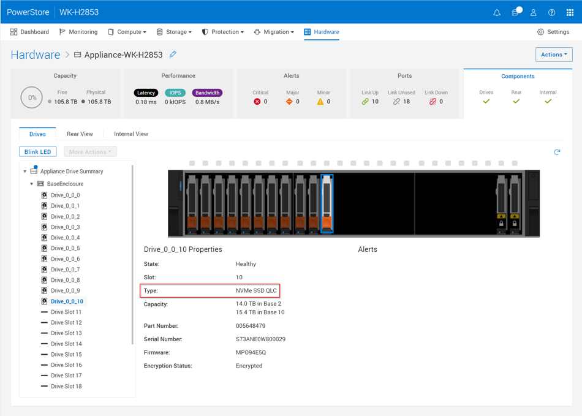The image size is (582, 416).
Task: Click the Monitoring flag icon
Action: [61, 31]
